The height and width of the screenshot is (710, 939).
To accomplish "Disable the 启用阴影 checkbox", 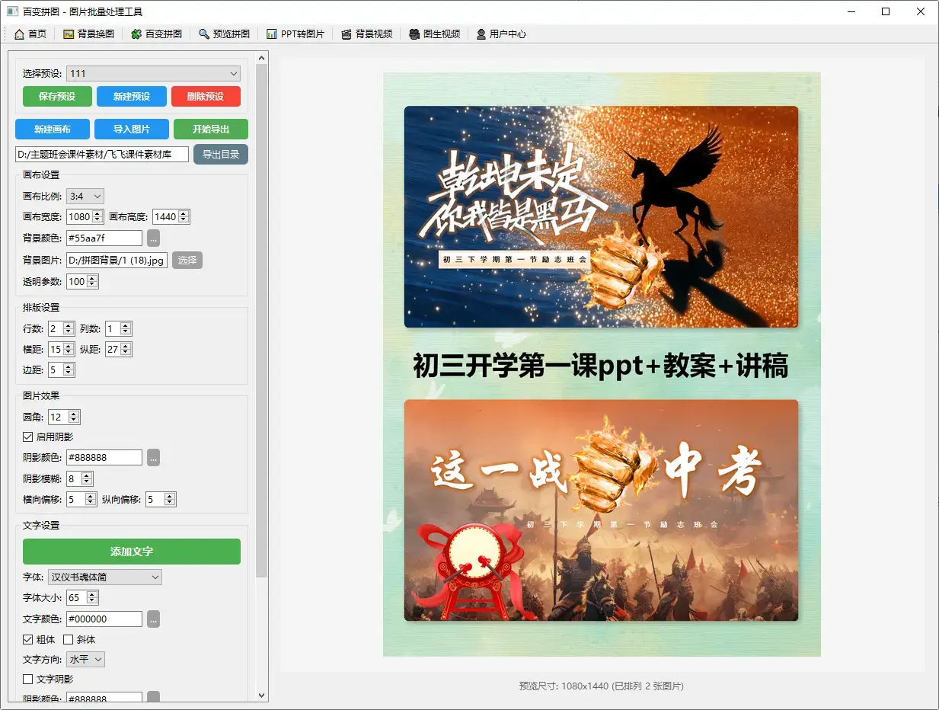I will (28, 437).
